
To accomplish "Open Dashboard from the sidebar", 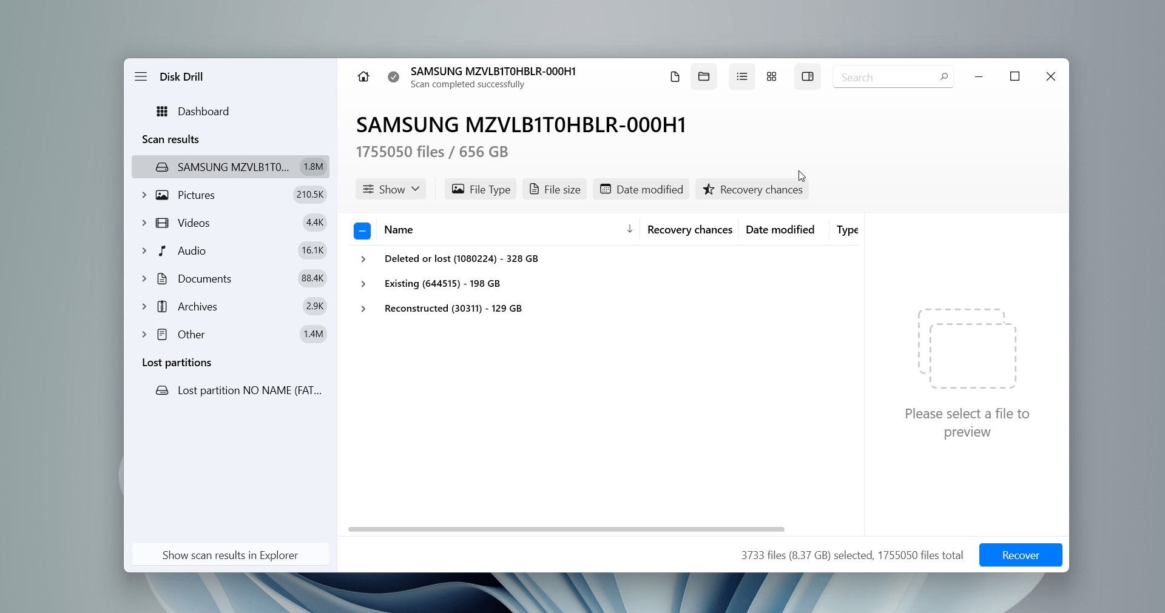I will [x=203, y=112].
